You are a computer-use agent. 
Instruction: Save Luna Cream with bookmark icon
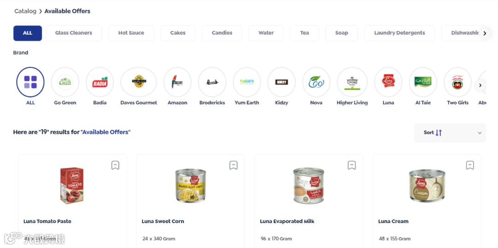click(x=470, y=165)
